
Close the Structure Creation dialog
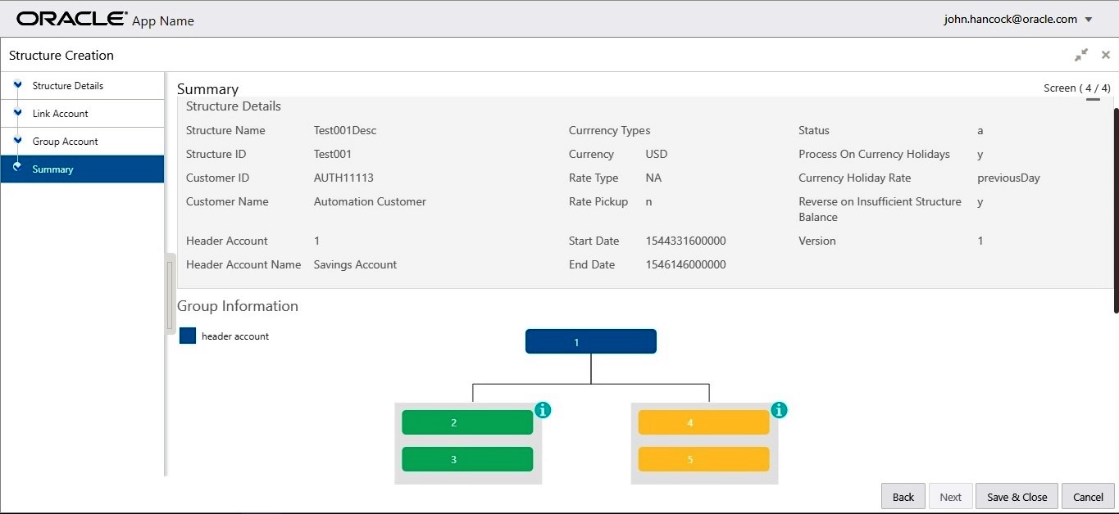[x=1106, y=55]
